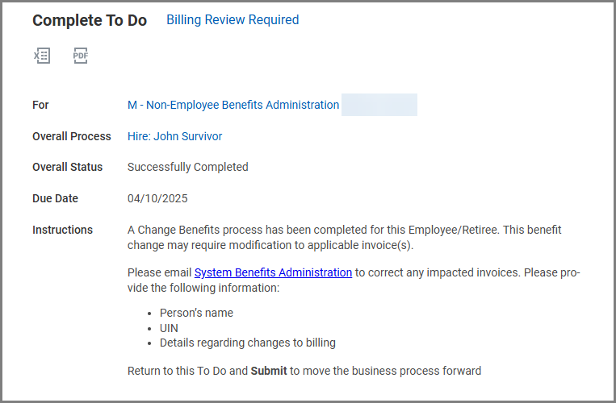The height and width of the screenshot is (403, 616).
Task: Click the Overall Process label
Action: (72, 136)
